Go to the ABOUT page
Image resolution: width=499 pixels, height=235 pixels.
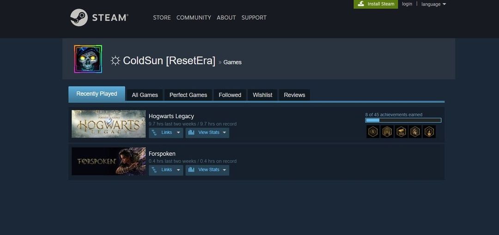(x=226, y=18)
